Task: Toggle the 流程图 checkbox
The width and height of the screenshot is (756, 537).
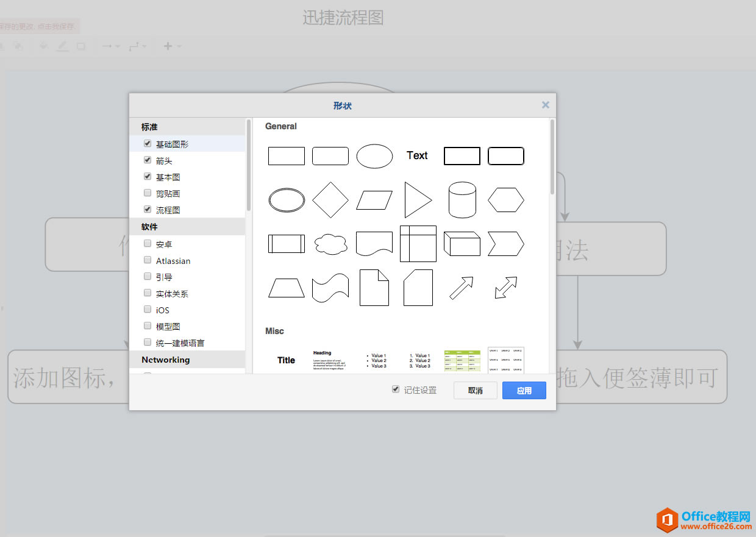Action: (x=148, y=210)
